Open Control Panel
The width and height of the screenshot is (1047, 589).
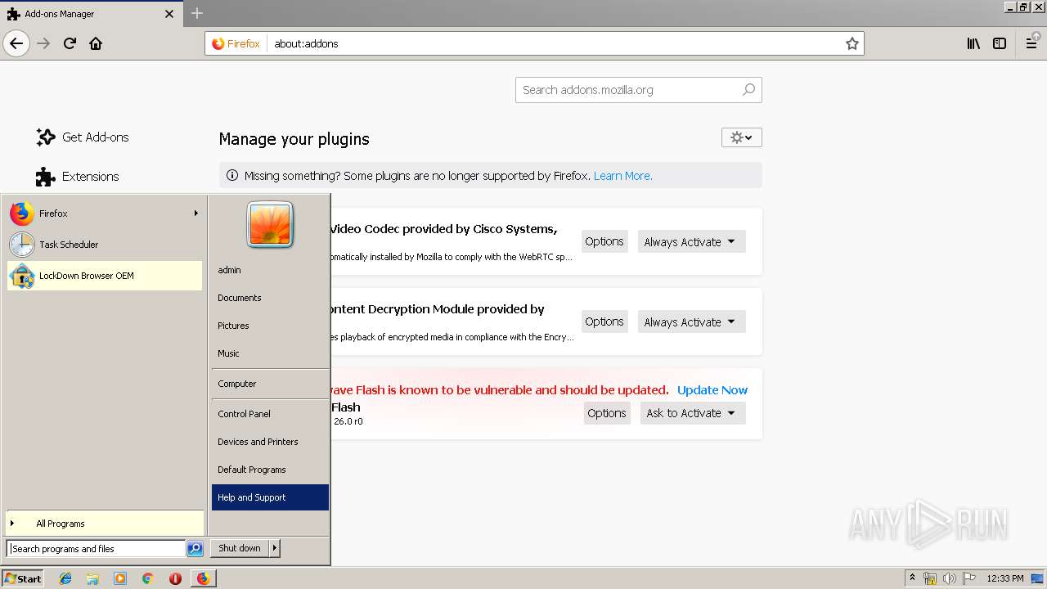click(270, 414)
